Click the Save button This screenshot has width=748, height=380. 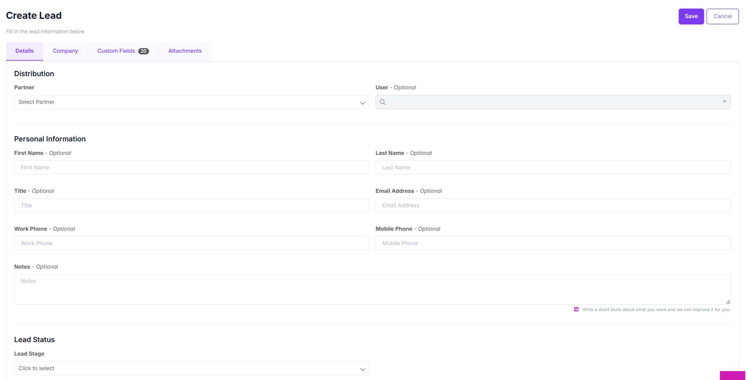tap(691, 16)
